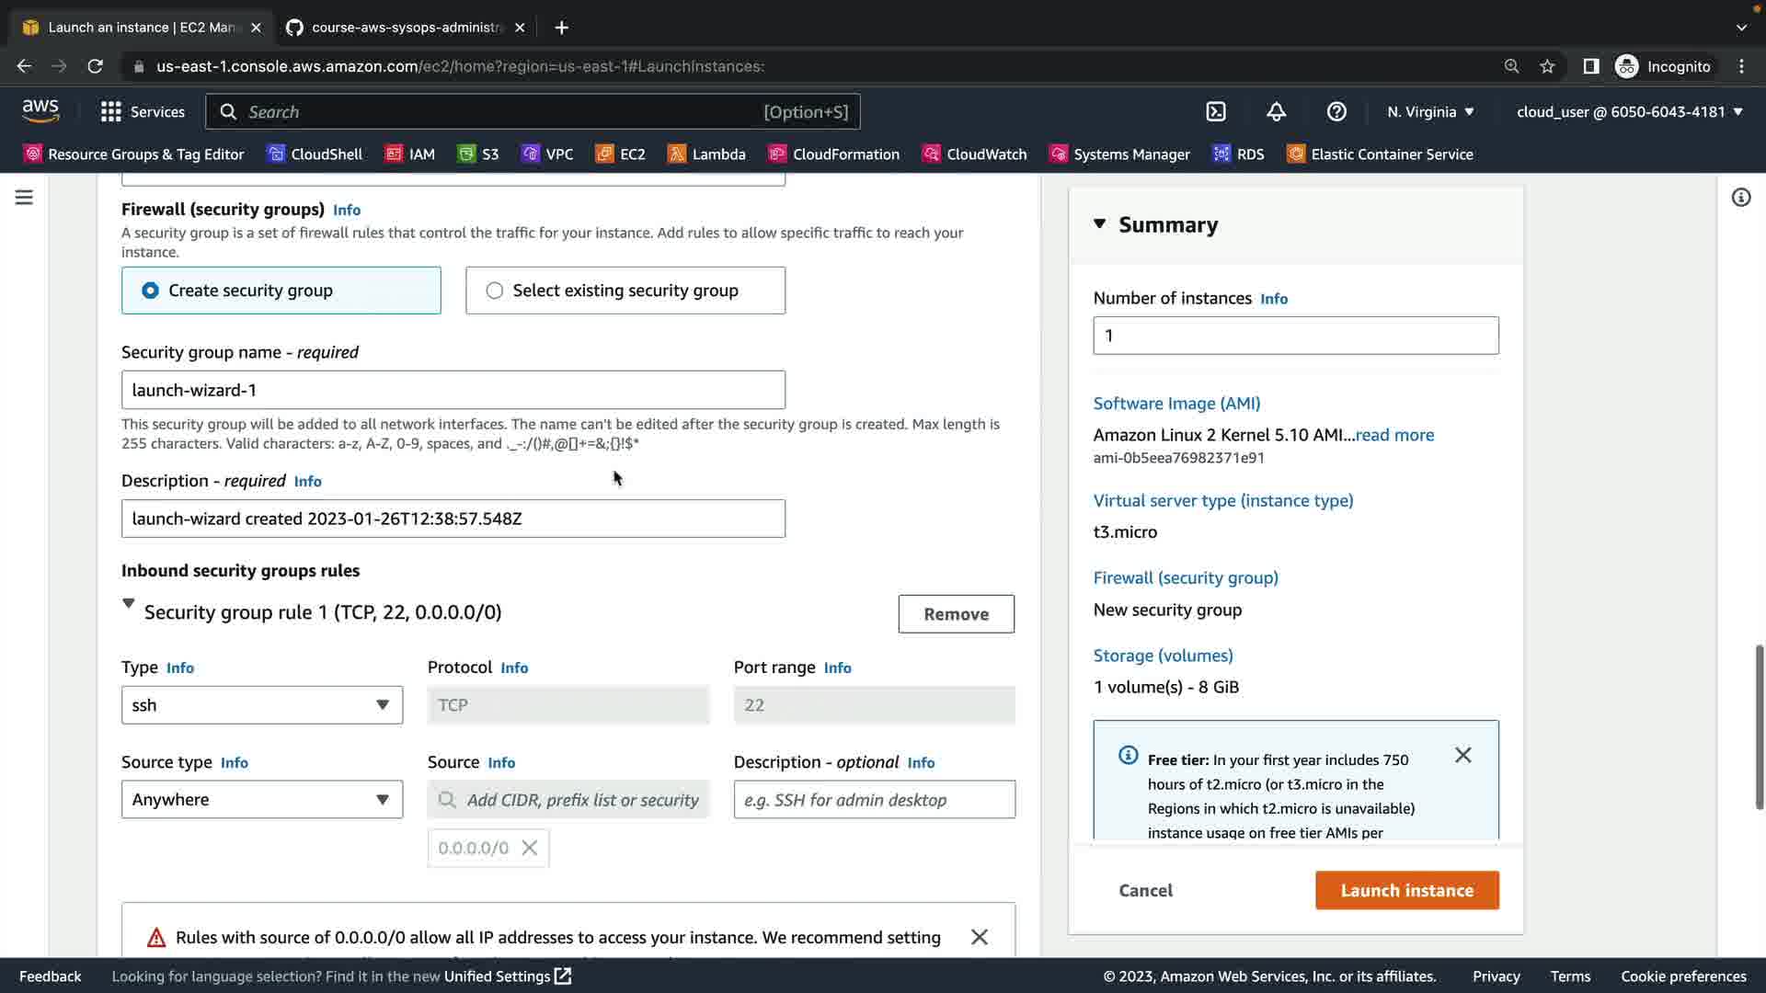1766x993 pixels.
Task: Open the Type dropdown showing ssh
Action: (x=261, y=705)
